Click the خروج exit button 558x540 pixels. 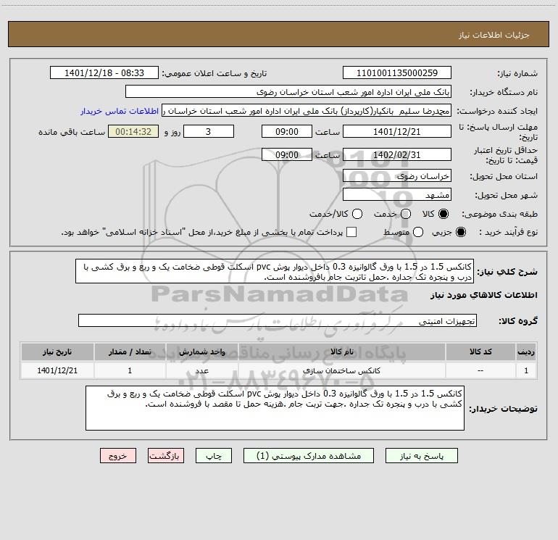pyautogui.click(x=118, y=456)
